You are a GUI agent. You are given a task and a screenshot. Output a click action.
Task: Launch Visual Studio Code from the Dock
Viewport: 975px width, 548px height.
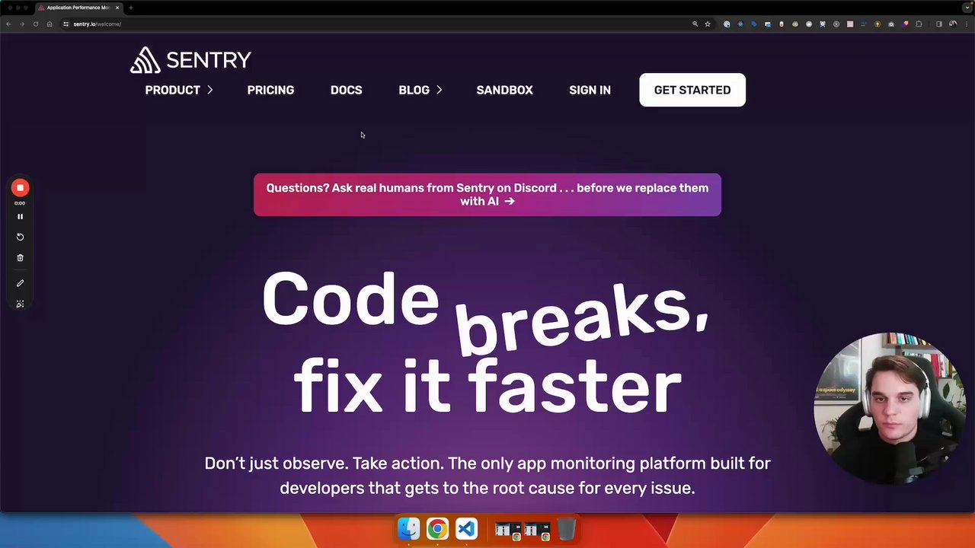466,528
